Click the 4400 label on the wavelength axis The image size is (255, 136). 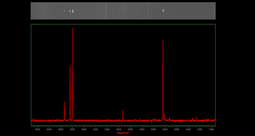click(x=37, y=129)
